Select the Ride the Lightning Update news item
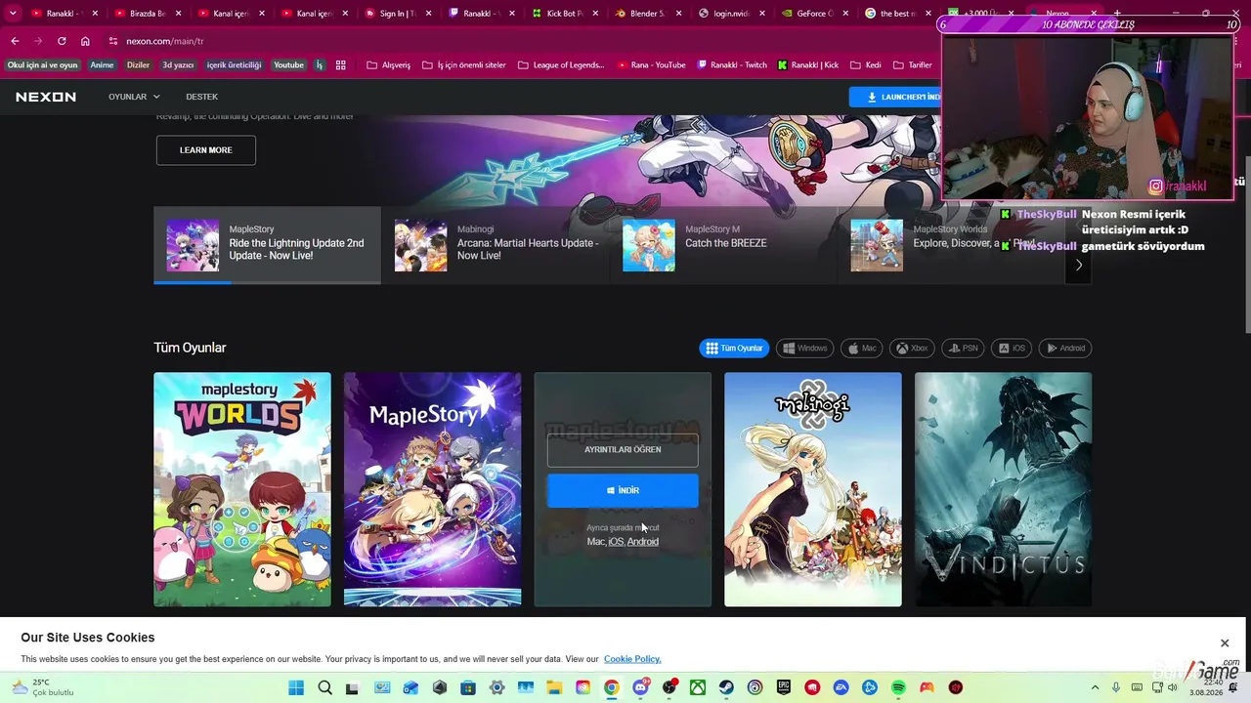 tap(267, 245)
